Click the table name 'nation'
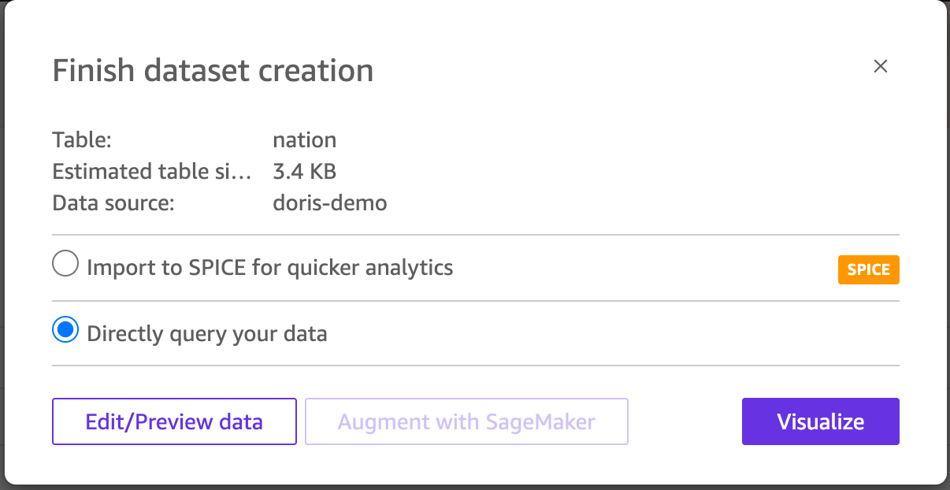This screenshot has height=490, width=950. [x=304, y=140]
